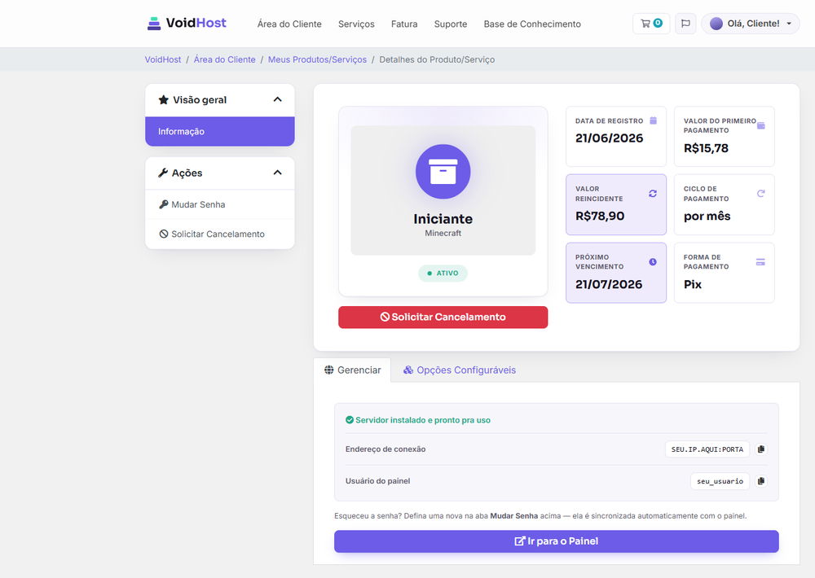Click the Ativo status badge
Image resolution: width=815 pixels, height=578 pixels.
tap(443, 274)
